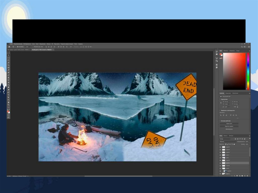Viewport: 258px width, 193px height.
Task: Click the foreground color swatch in toolbar
Action: point(8,111)
